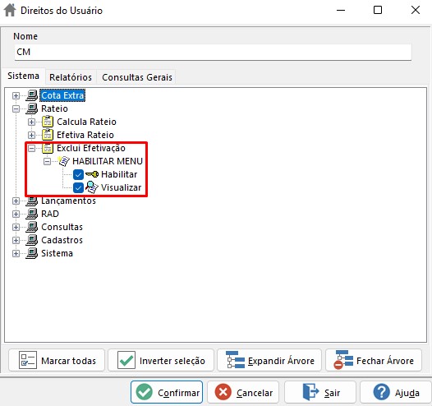Select the HABILITAR MENU label
The width and height of the screenshot is (432, 406).
pyautogui.click(x=108, y=161)
